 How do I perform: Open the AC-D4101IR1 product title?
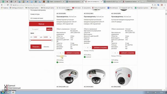click(x=116, y=14)
